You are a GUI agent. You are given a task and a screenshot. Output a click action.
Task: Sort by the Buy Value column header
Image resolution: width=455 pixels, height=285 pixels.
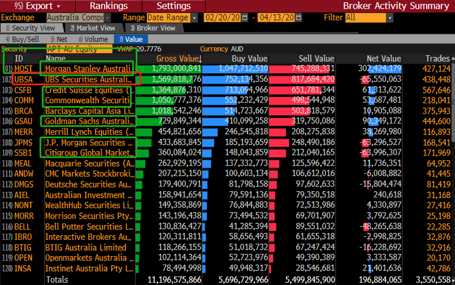click(x=250, y=59)
